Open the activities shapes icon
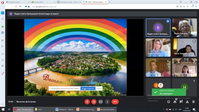Screen dimensions: 199x112 187,102
